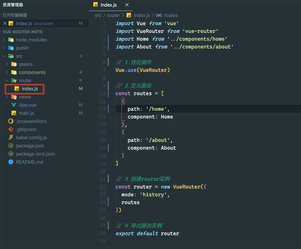Expand the assets folder
The width and height of the screenshot is (301, 249).
click(7, 64)
